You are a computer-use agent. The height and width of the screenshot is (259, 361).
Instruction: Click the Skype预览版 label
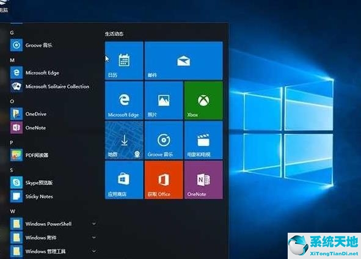pyautogui.click(x=39, y=183)
